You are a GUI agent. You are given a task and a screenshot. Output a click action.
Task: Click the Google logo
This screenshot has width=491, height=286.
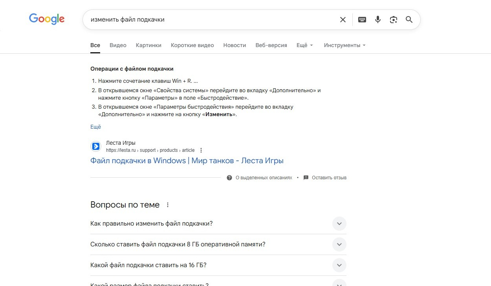[47, 19]
